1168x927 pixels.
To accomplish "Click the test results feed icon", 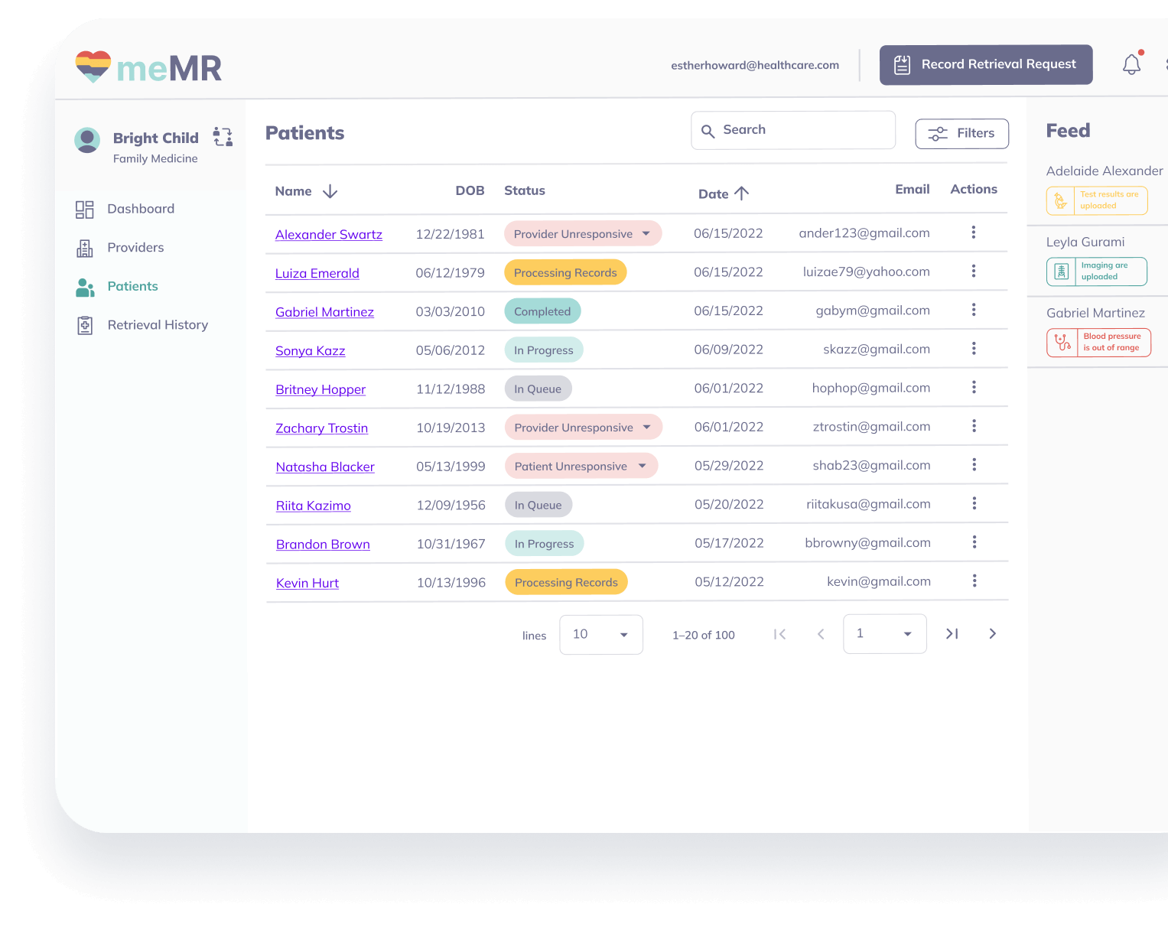I will click(x=1060, y=201).
